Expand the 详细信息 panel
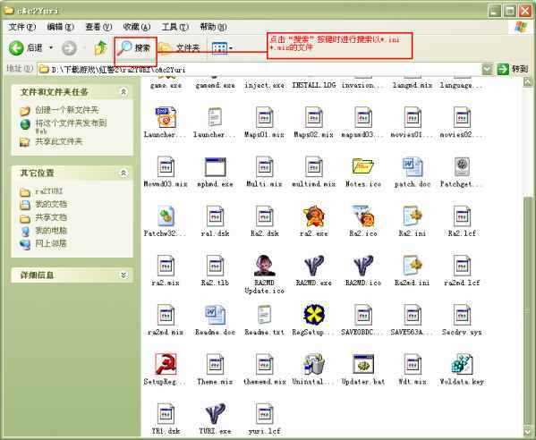Viewport: 536px width, 440px height. click(123, 275)
